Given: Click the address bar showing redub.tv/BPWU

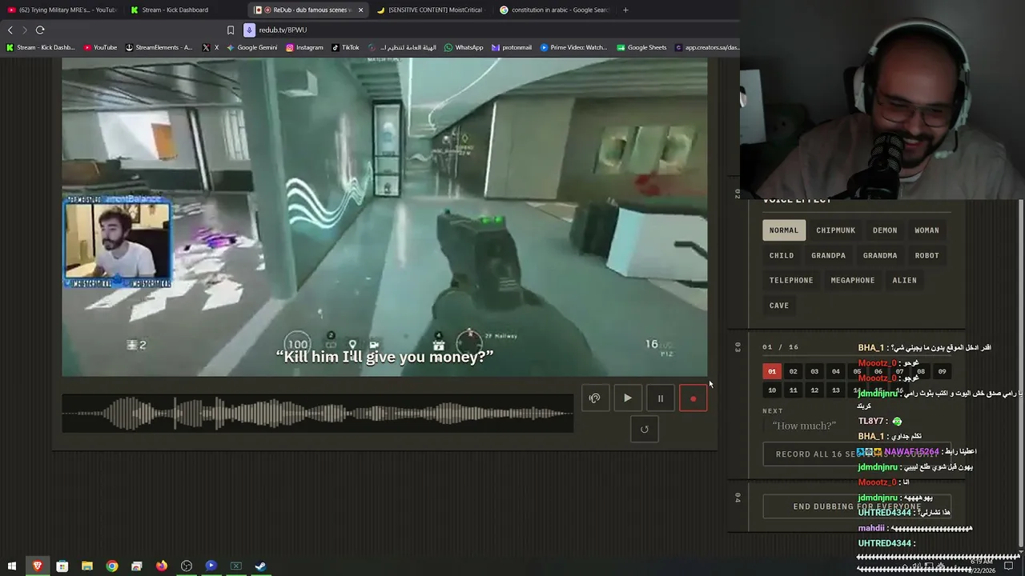Looking at the screenshot, I should 488,30.
